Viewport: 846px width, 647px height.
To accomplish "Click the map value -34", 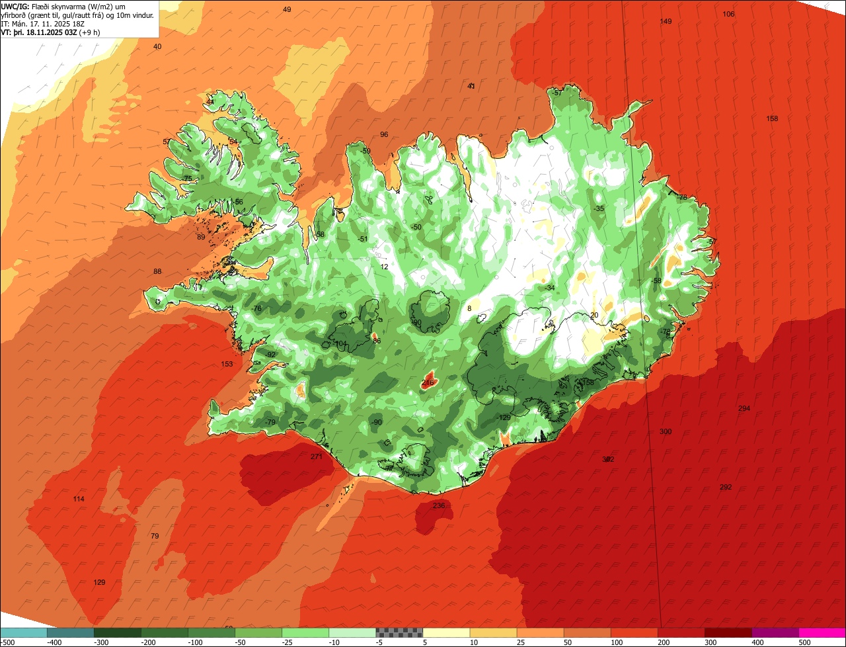I will point(549,288).
